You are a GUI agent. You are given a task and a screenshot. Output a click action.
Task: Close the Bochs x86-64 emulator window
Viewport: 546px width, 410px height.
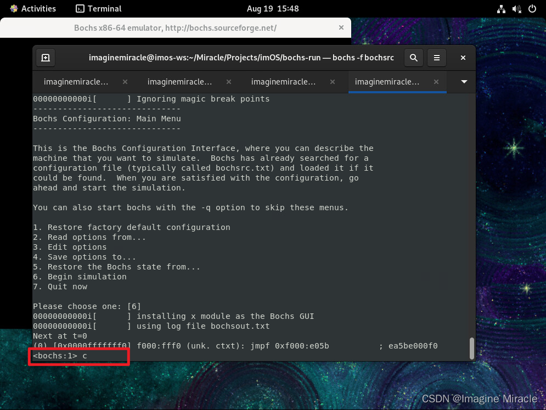coord(341,27)
